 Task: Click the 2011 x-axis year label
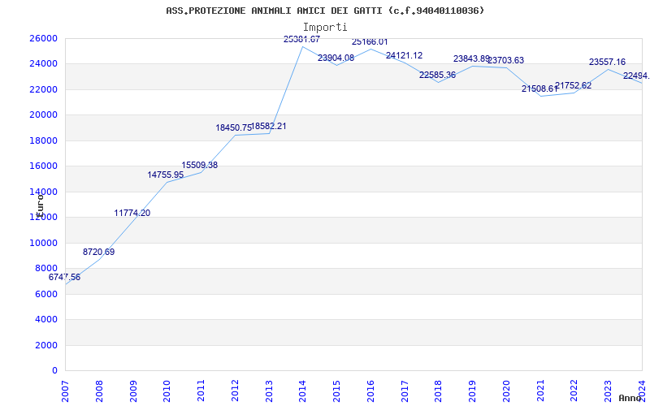[201, 391]
